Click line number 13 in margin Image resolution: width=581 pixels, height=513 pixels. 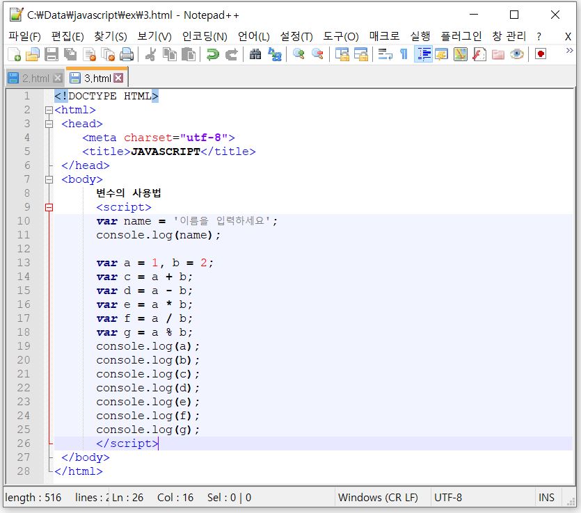click(x=24, y=263)
